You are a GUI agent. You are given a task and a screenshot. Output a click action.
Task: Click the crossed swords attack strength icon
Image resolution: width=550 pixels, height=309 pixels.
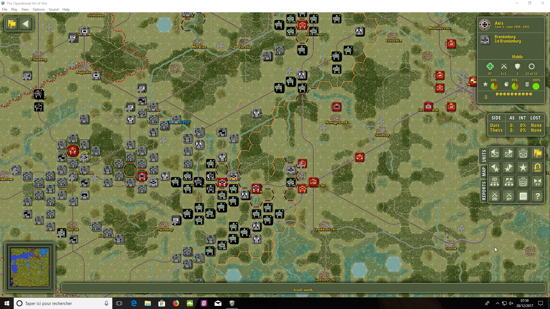(x=504, y=67)
